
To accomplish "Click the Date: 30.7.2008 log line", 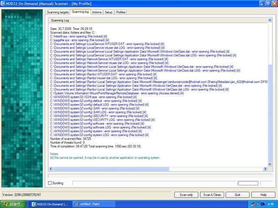I will [71, 29].
